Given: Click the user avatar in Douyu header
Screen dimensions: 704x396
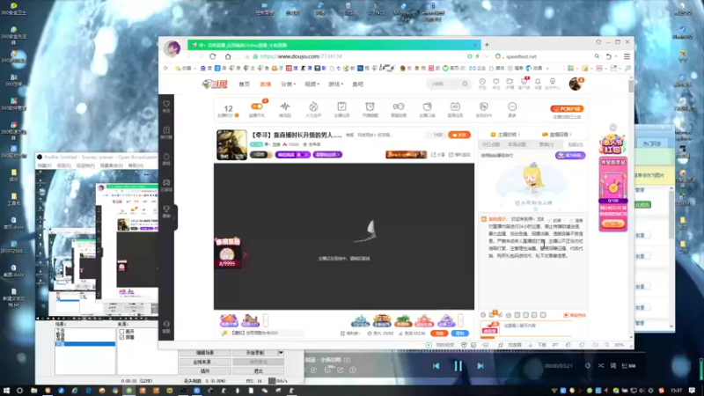Looking at the screenshot, I should click(576, 84).
